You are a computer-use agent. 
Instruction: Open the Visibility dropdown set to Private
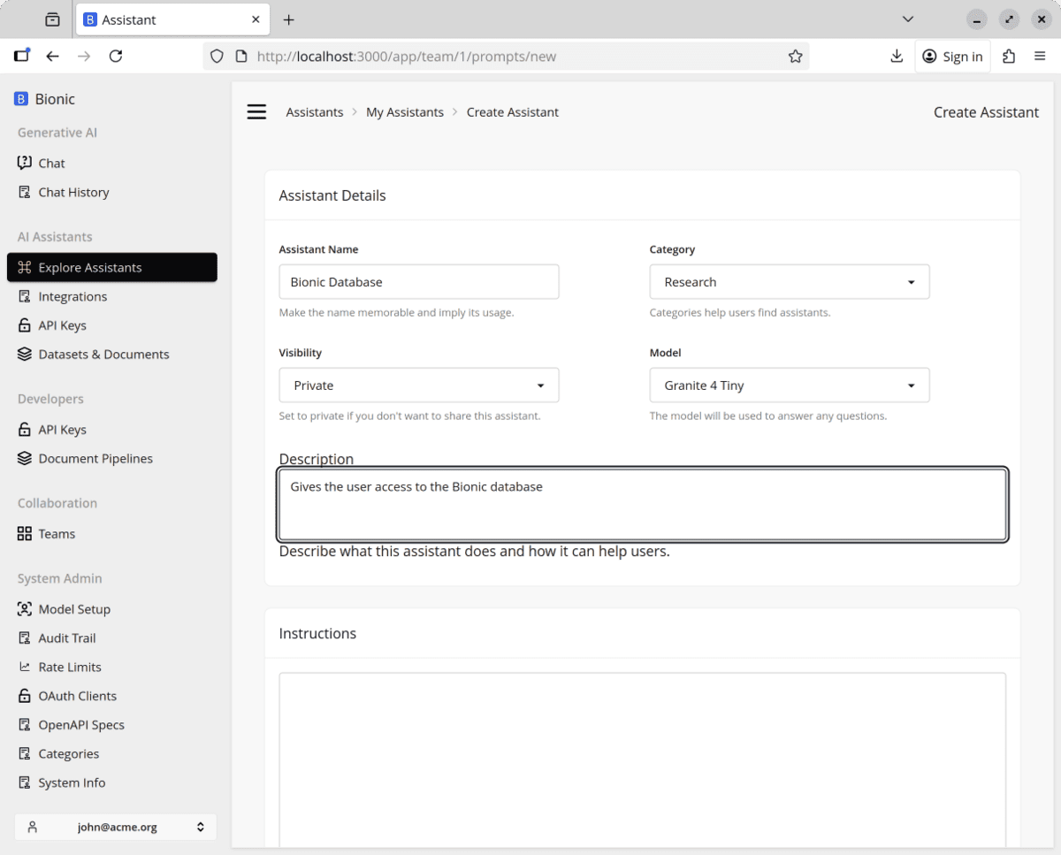click(x=418, y=386)
